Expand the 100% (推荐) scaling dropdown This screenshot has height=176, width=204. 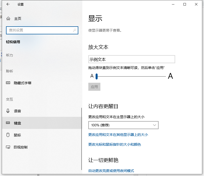click(x=123, y=125)
